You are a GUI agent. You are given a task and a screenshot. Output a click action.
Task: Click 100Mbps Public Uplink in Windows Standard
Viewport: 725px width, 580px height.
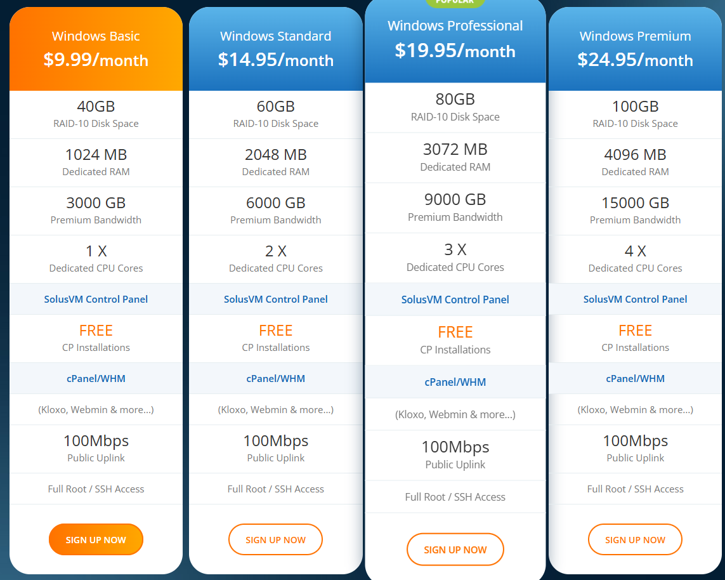(275, 448)
